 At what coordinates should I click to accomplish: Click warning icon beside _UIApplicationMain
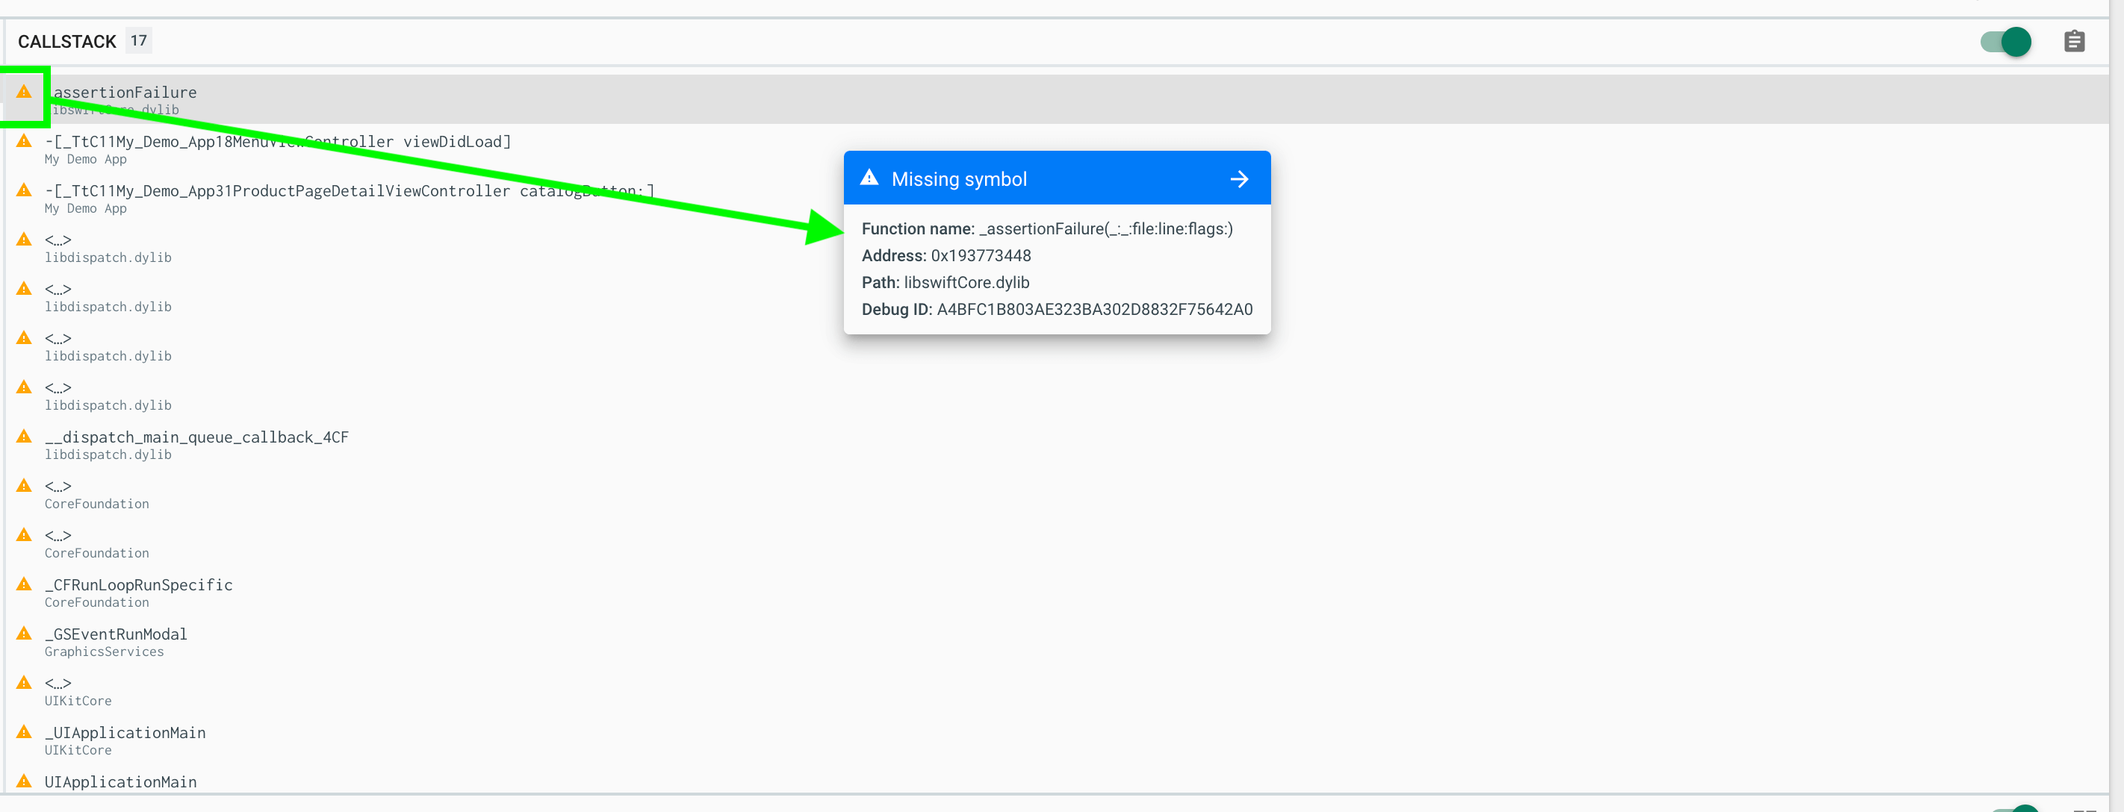tap(24, 732)
